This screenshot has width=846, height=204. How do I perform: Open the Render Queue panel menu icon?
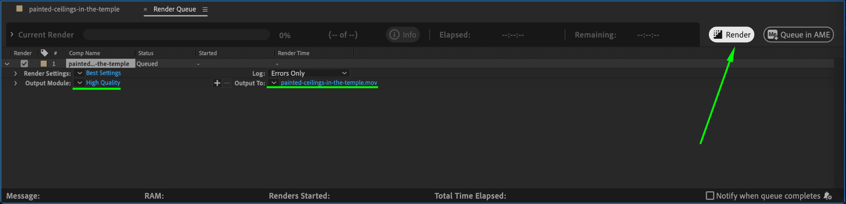pyautogui.click(x=205, y=9)
